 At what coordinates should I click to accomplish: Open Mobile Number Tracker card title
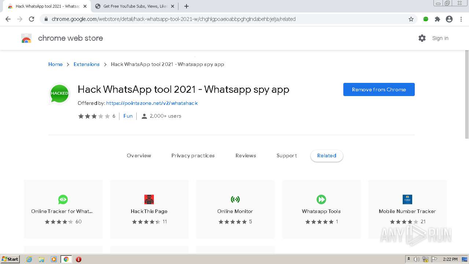tap(407, 211)
